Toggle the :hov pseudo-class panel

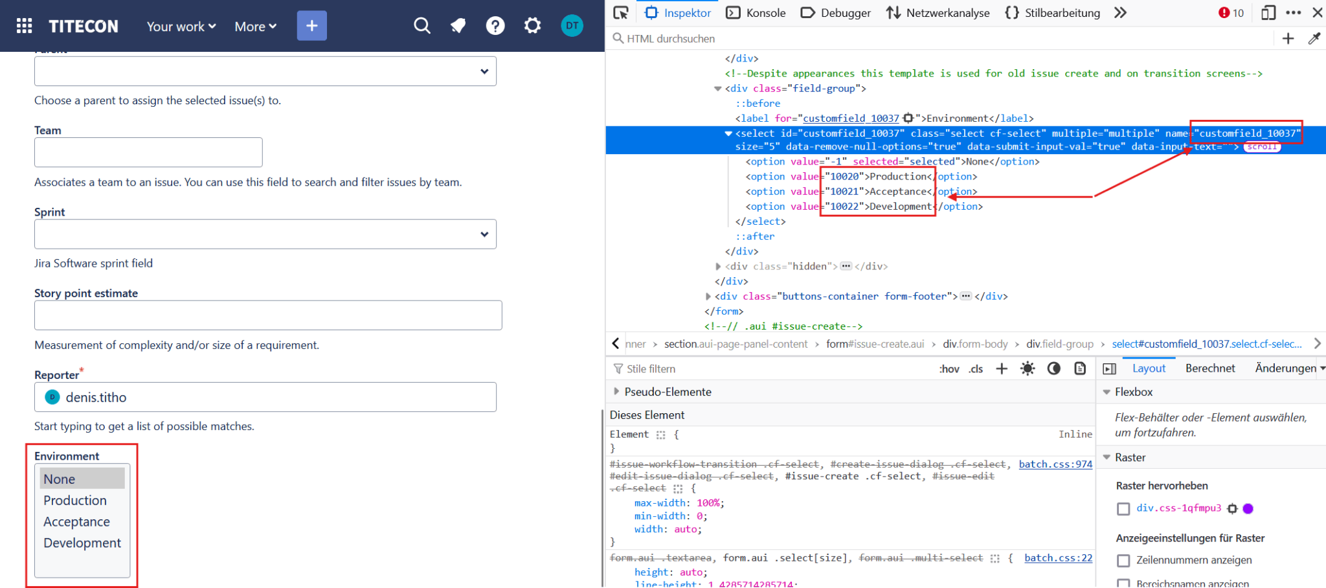tap(949, 369)
